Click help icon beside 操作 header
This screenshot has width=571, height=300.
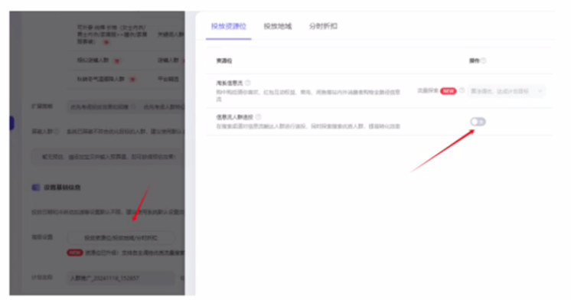(483, 60)
